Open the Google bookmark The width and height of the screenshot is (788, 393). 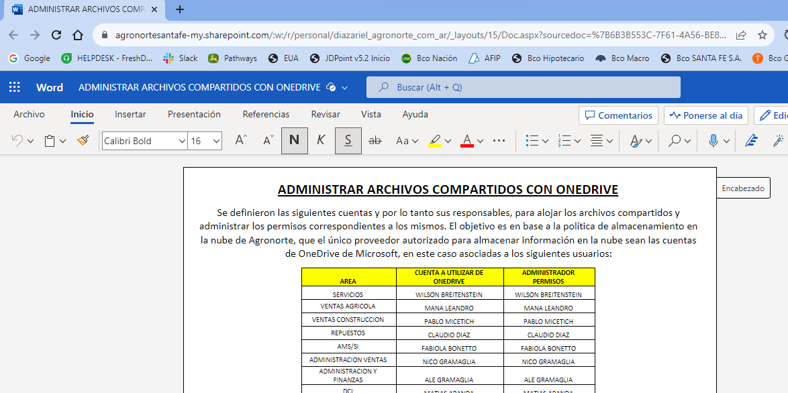(x=30, y=58)
